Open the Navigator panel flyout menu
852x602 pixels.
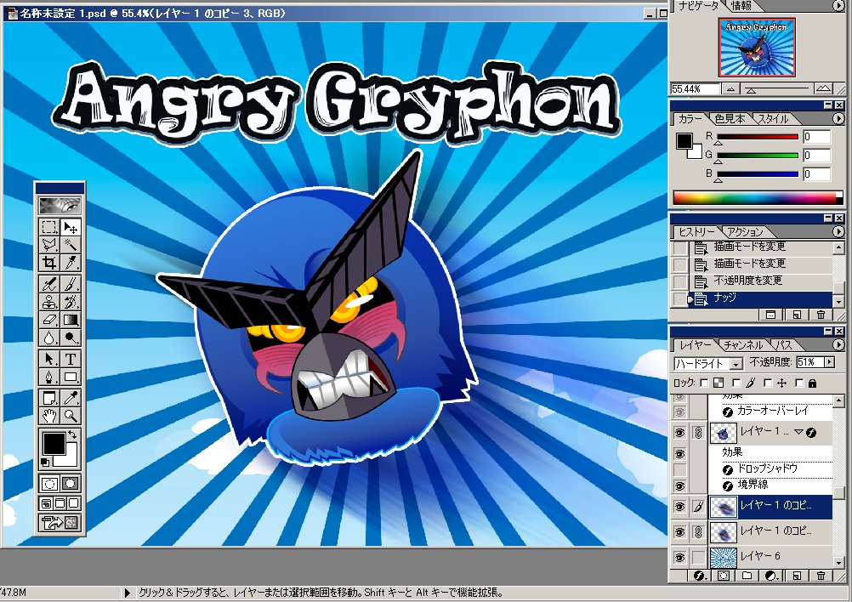click(x=838, y=5)
